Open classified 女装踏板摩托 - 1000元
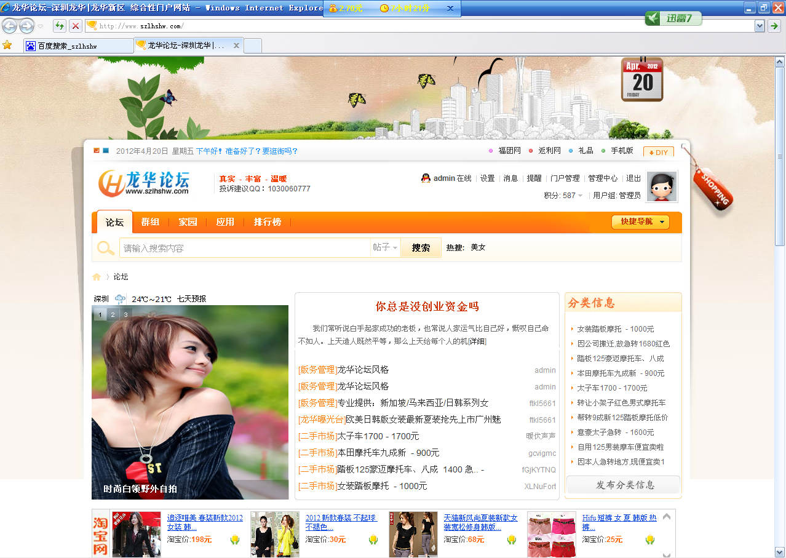The width and height of the screenshot is (786, 558). point(616,329)
